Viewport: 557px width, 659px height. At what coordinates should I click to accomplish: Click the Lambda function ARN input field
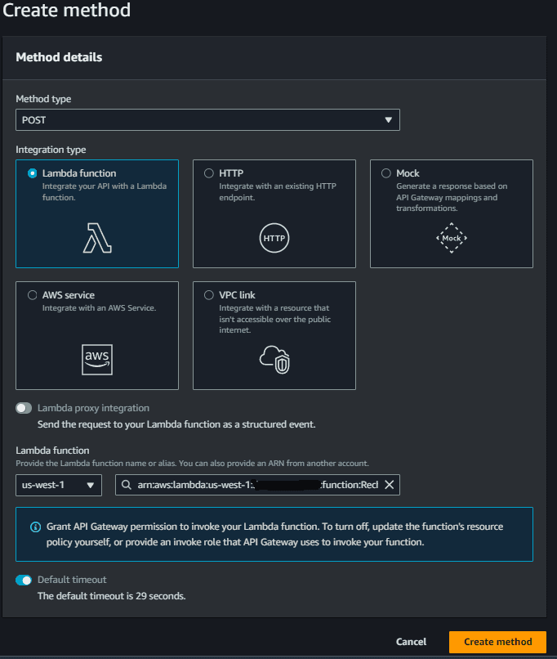click(x=257, y=485)
